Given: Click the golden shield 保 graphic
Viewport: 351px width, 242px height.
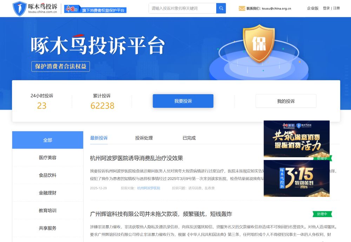Looking at the screenshot, I should (x=259, y=43).
